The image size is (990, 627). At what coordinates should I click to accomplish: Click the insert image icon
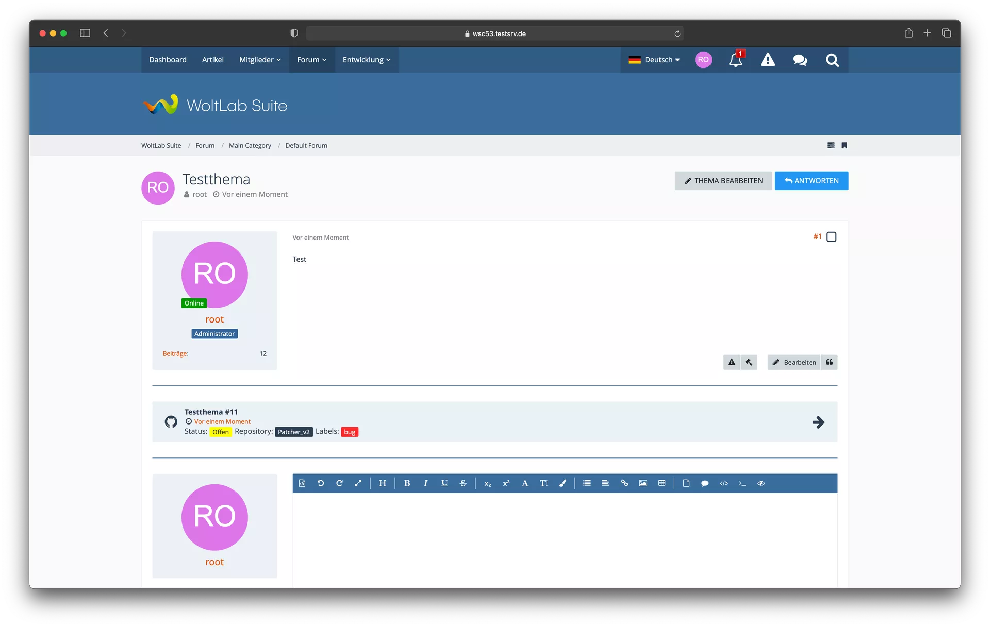pos(643,483)
